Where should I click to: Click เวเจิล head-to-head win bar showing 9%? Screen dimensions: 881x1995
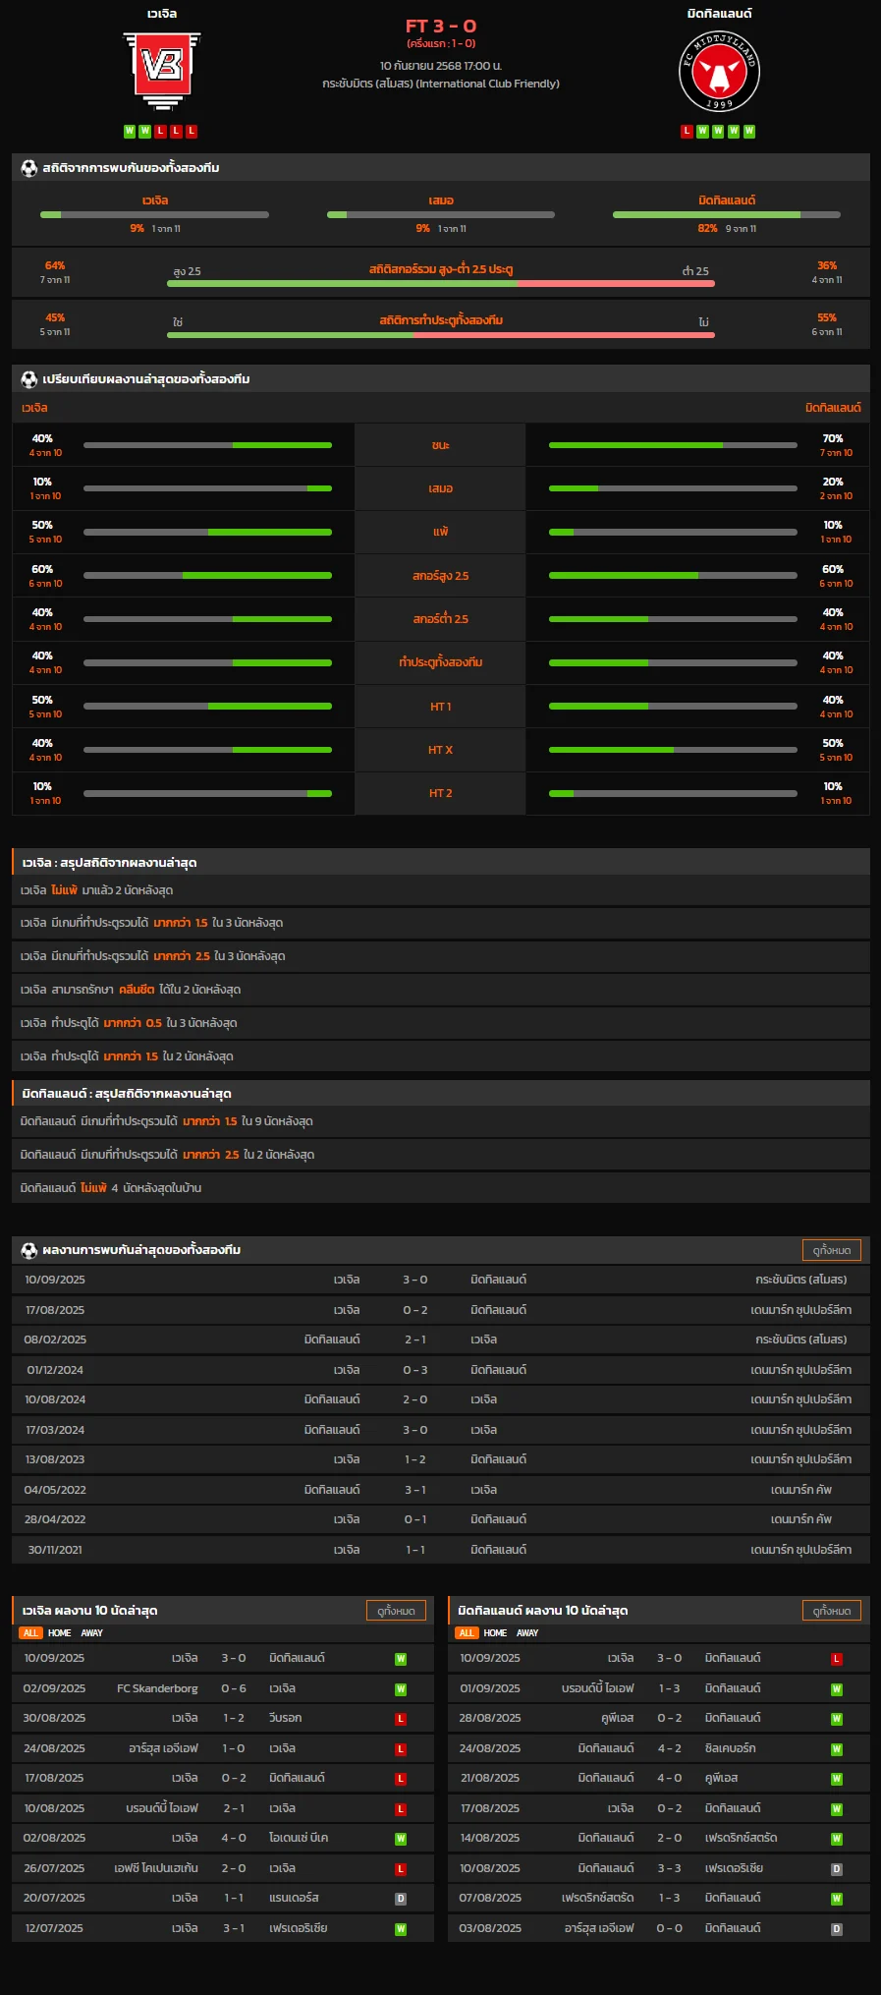(x=154, y=214)
